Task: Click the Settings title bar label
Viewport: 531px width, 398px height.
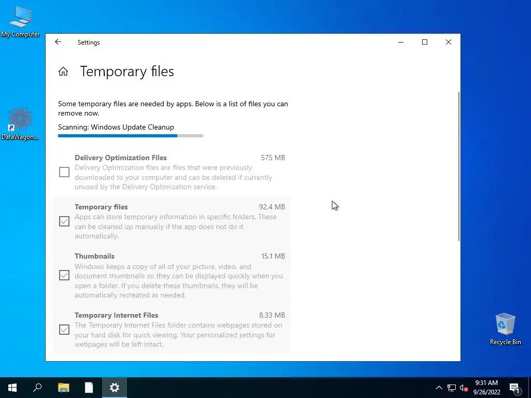Action: [89, 42]
